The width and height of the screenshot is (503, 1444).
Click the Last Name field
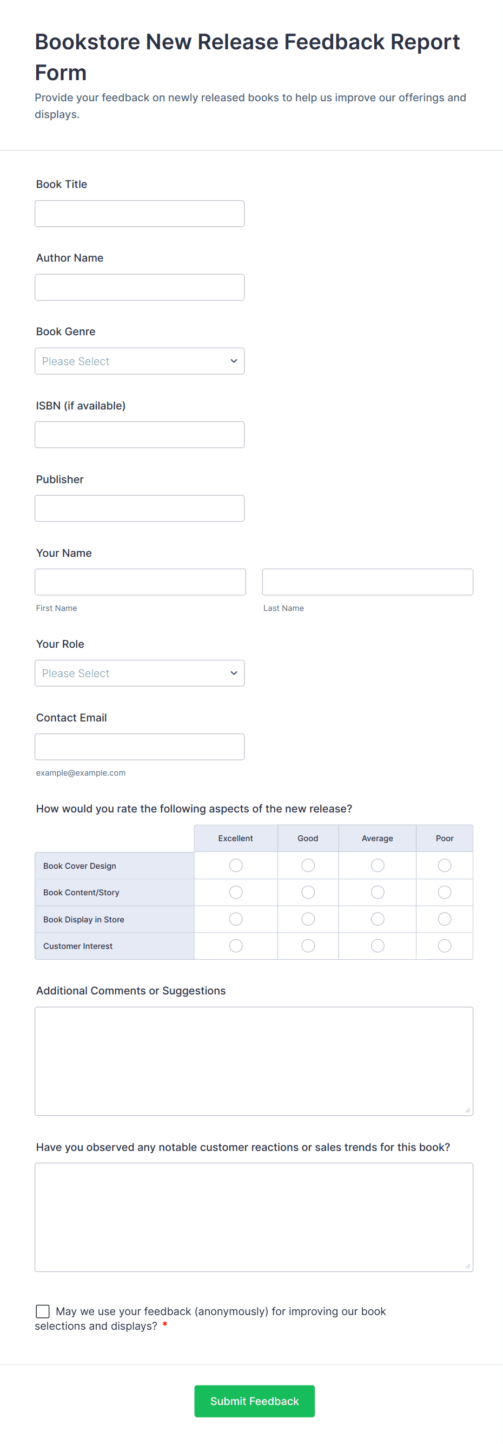pyautogui.click(x=367, y=582)
